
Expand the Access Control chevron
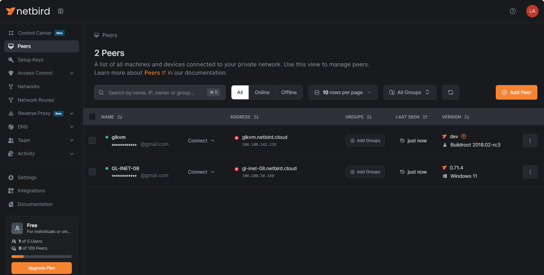tap(72, 73)
